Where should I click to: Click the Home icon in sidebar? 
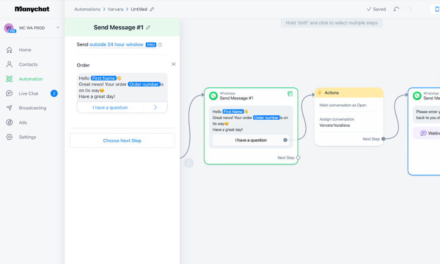click(x=9, y=50)
